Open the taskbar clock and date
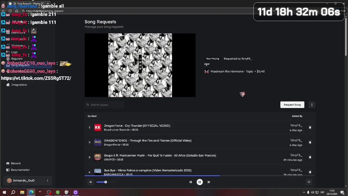 coord(332,192)
